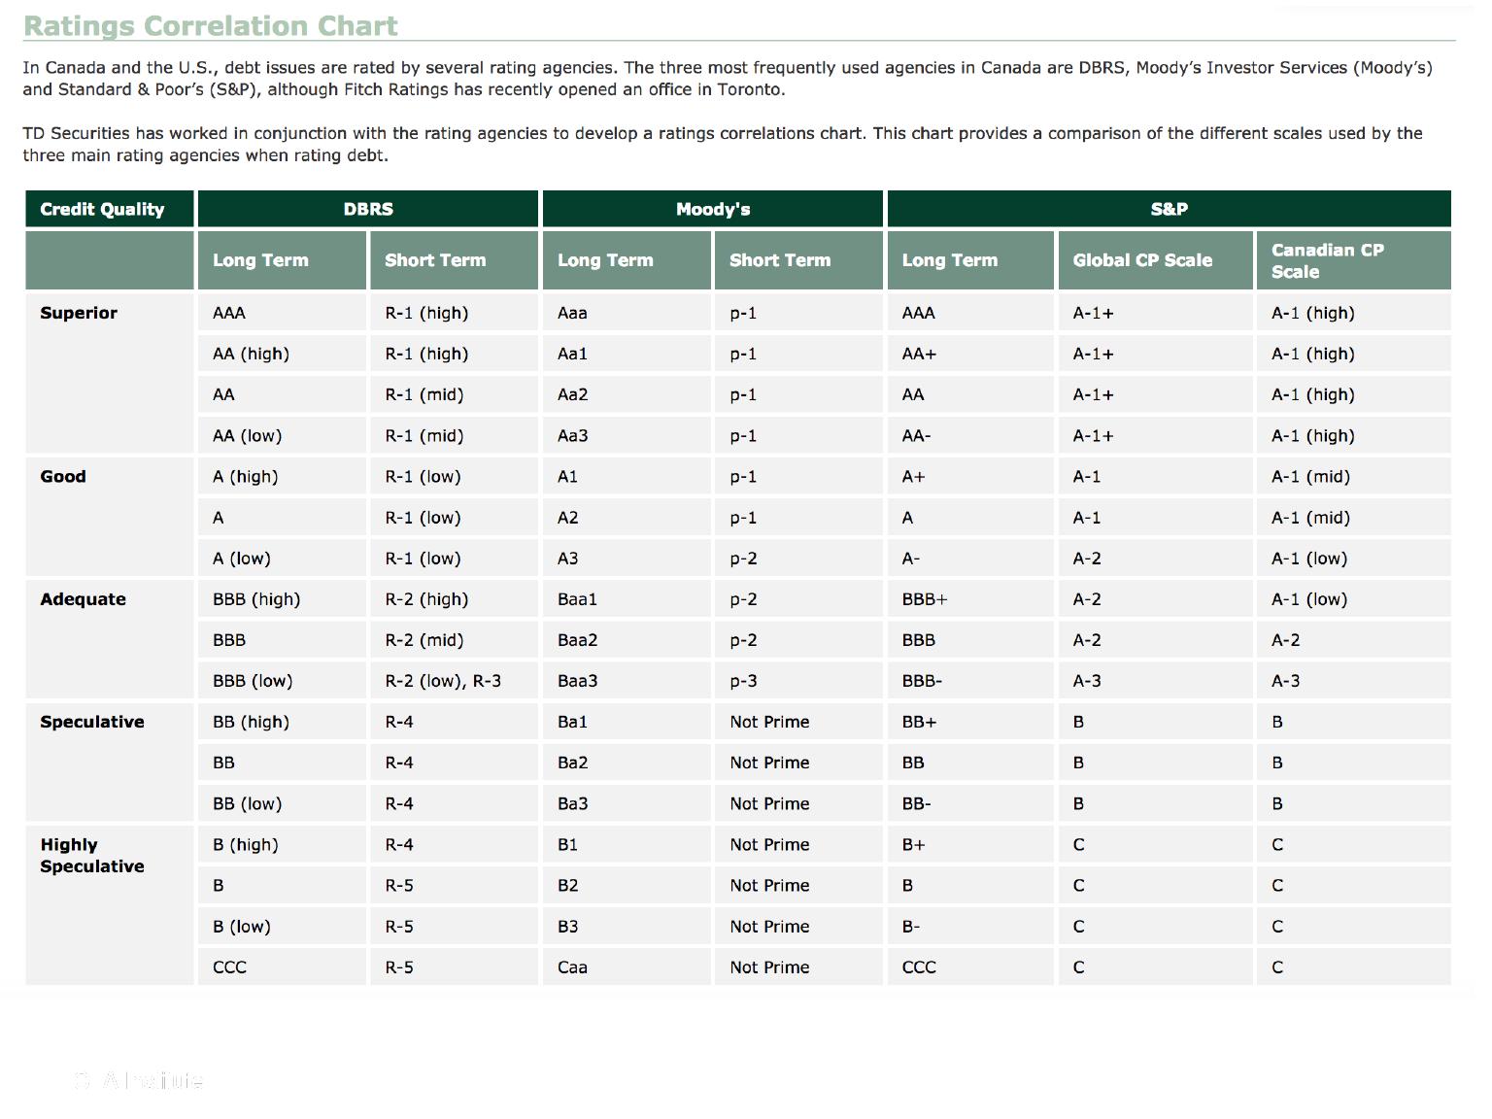Viewport: 1492px width, 1119px height.
Task: Select Moody's 'Aa2' rating cell
Action: (627, 394)
